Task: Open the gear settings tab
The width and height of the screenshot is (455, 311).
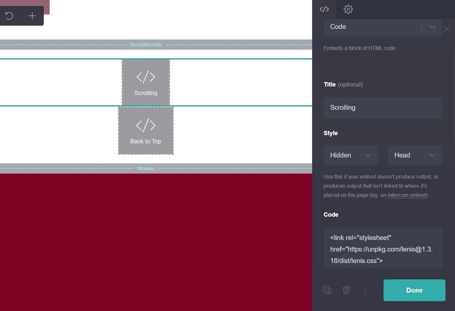Action: tap(348, 9)
